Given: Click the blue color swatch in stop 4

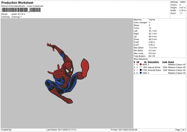Looking at the screenshot, I should point(141,73).
